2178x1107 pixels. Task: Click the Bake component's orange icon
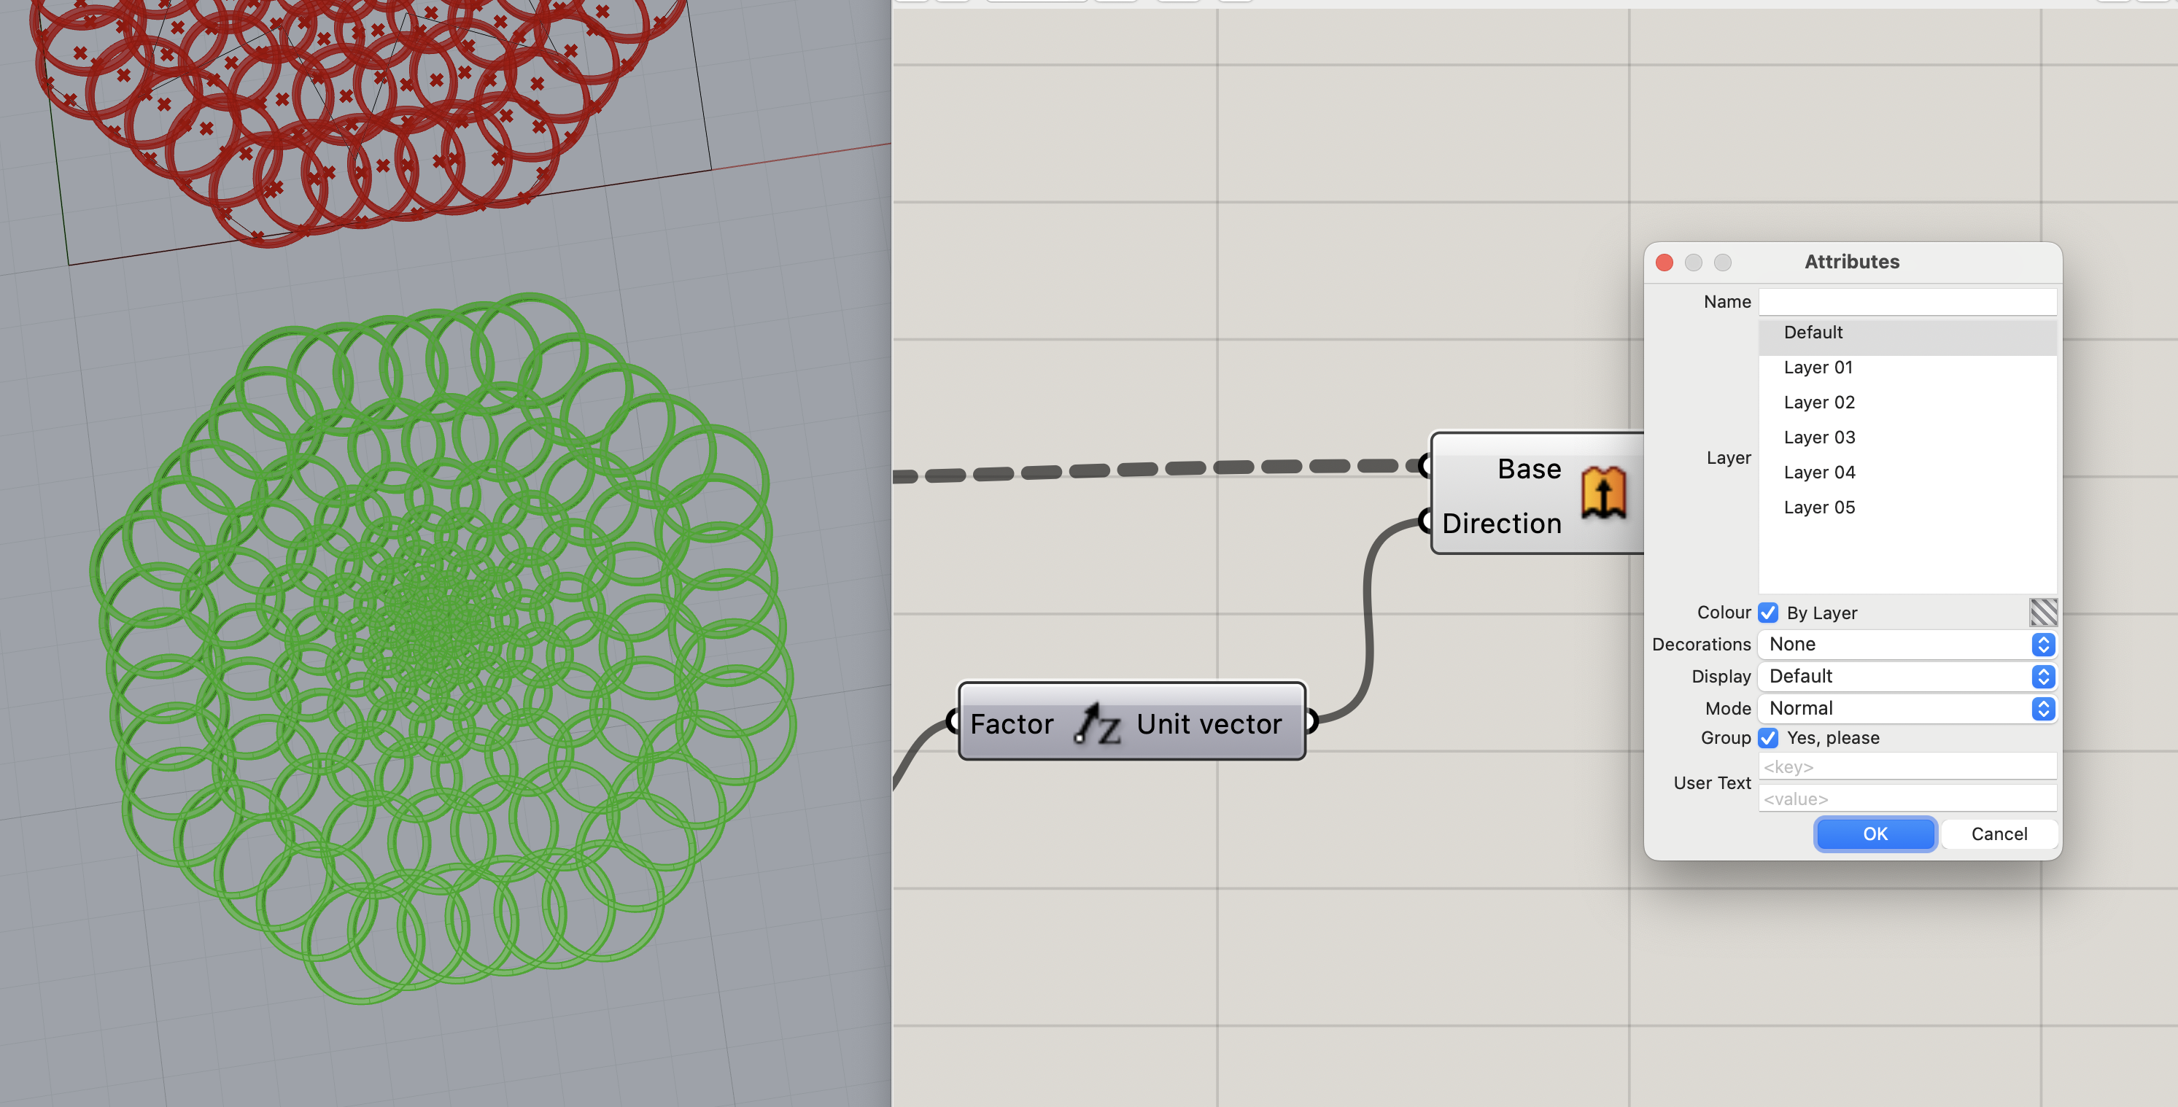[1603, 493]
